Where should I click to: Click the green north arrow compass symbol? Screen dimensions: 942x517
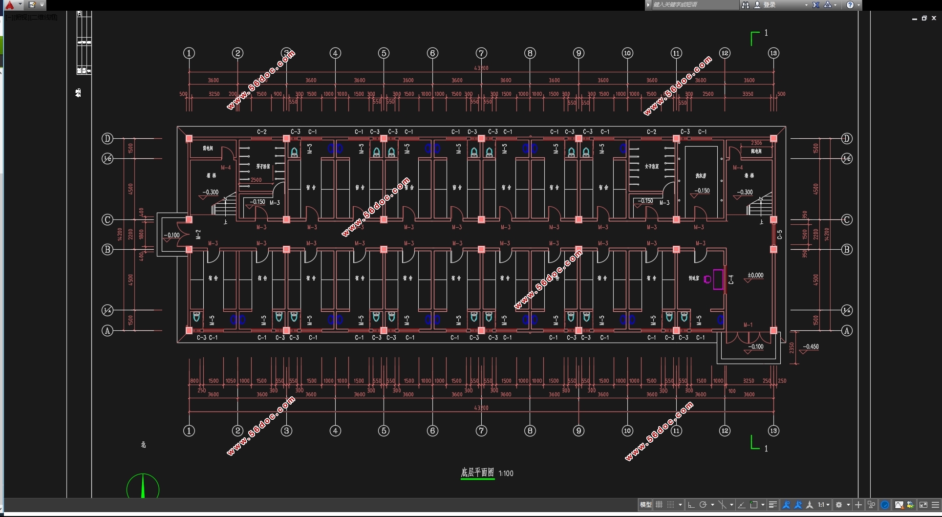coord(143,486)
